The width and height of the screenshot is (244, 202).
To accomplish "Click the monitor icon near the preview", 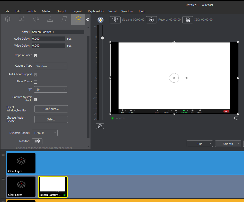I will pos(236,118).
